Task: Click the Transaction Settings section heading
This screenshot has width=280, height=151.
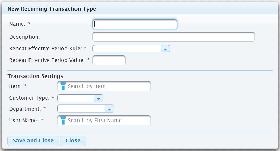Action: tap(35, 76)
